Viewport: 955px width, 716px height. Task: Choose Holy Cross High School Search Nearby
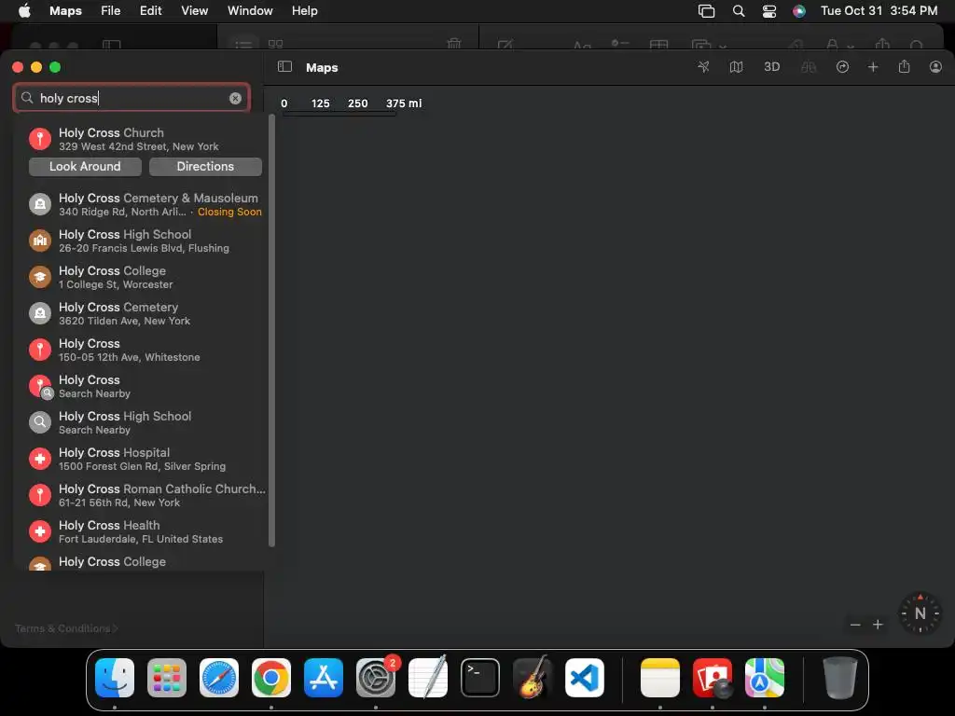click(x=145, y=422)
